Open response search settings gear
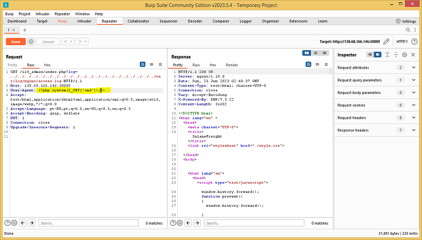This screenshot has height=240, width=422. click(179, 223)
